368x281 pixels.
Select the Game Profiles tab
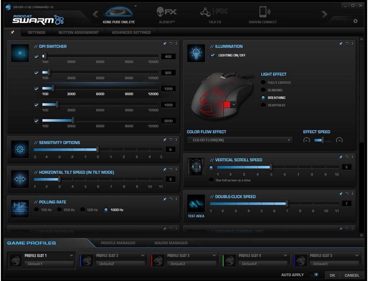[x=32, y=243]
